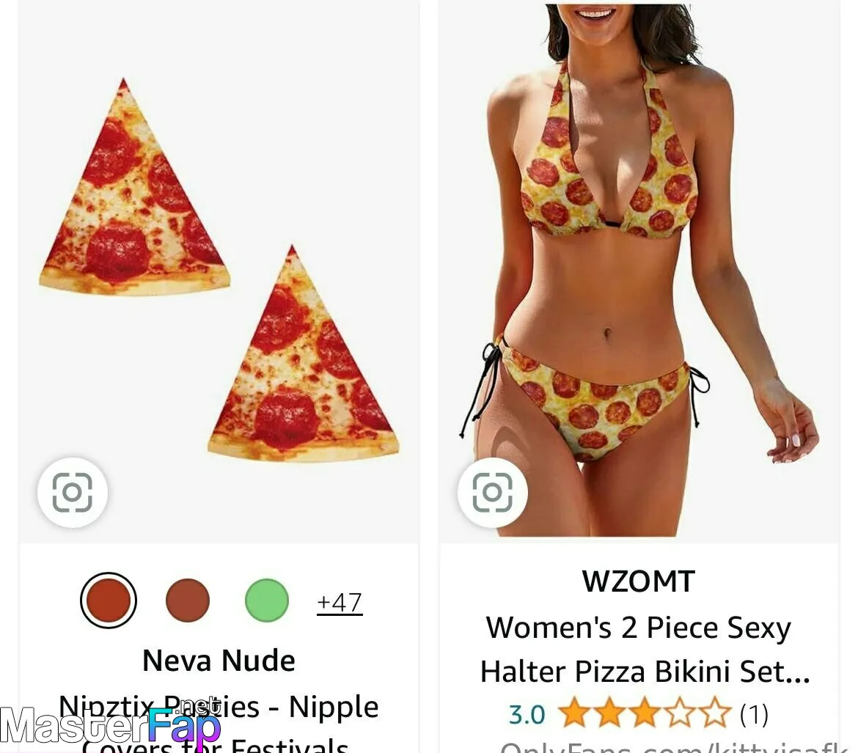Open the (1) review count
858x753 pixels.
click(x=754, y=714)
